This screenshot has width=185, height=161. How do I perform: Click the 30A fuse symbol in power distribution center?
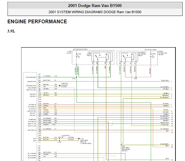coord(151,55)
